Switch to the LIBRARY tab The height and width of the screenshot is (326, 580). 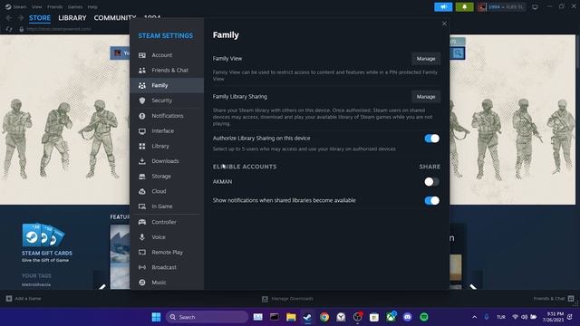pos(72,18)
